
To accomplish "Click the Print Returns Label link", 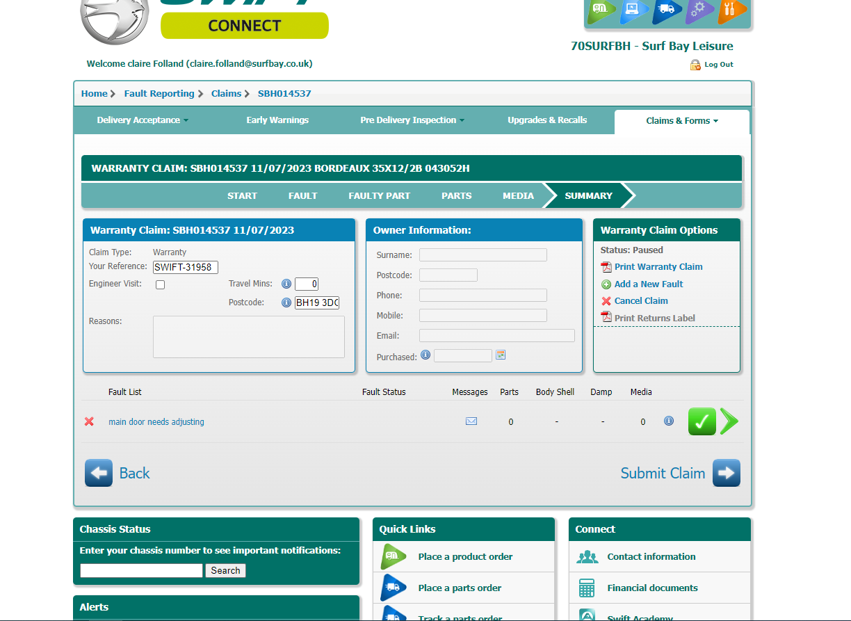I will (x=655, y=318).
